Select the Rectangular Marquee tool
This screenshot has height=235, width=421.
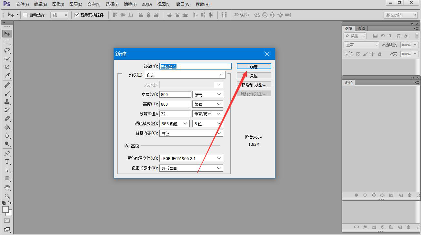(7, 42)
